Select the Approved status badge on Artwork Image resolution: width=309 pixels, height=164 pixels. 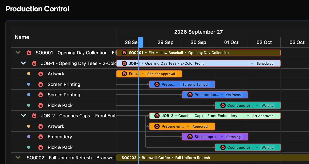[200, 126]
